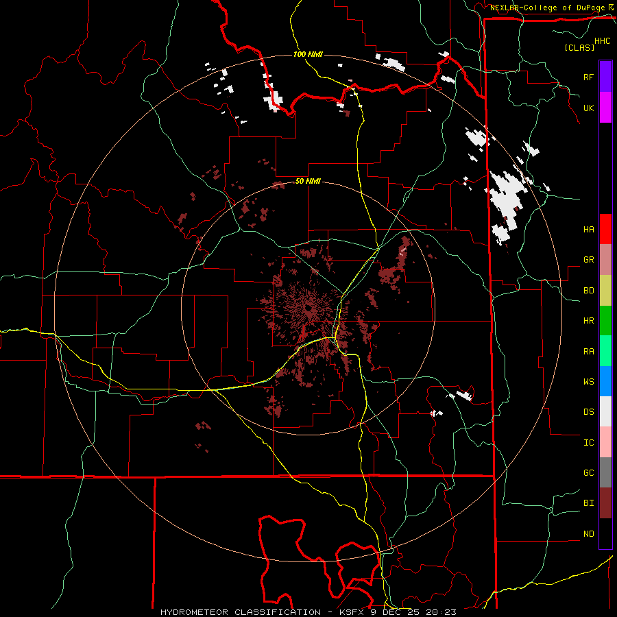Click the 'GR' legend label
The height and width of the screenshot is (617, 617).
point(588,260)
